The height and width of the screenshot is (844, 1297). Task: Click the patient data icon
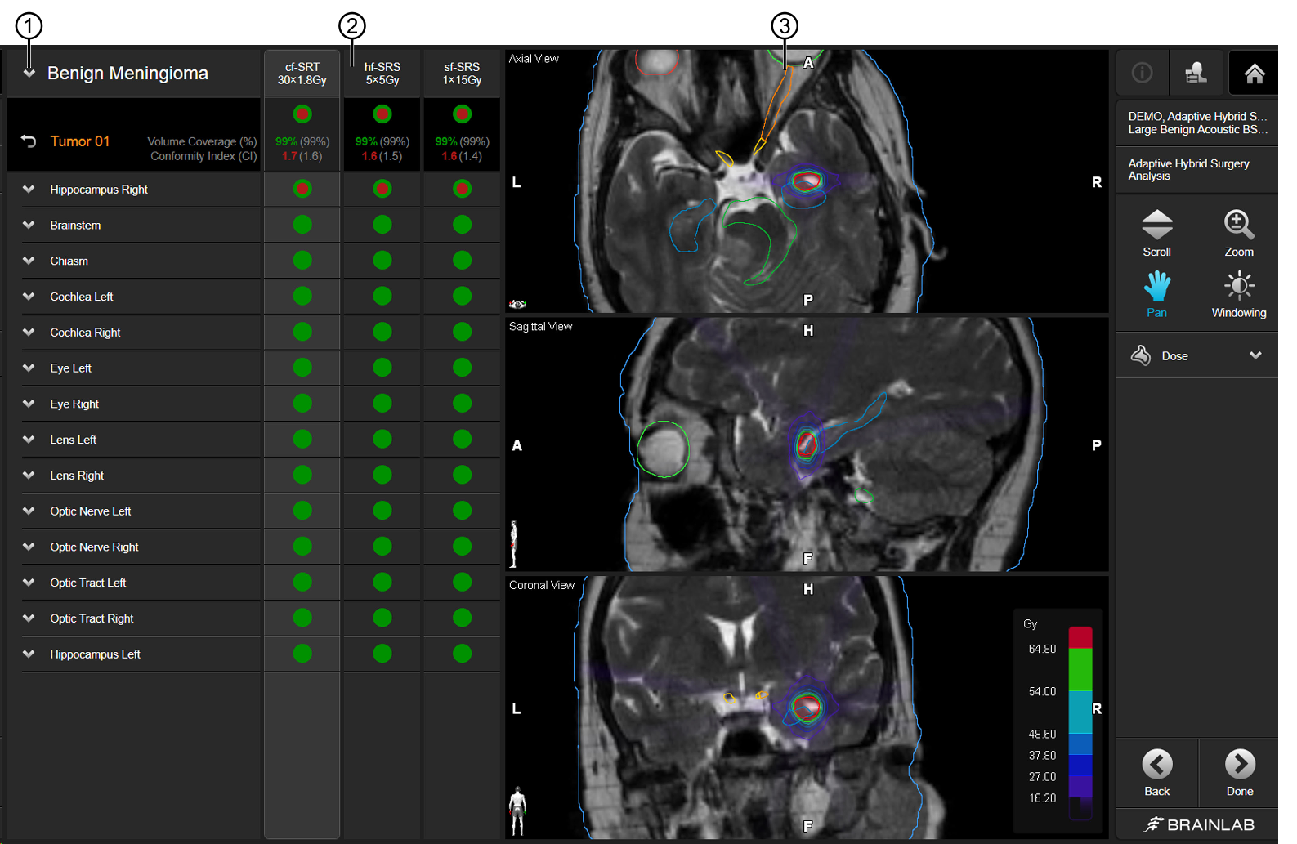(x=1196, y=73)
